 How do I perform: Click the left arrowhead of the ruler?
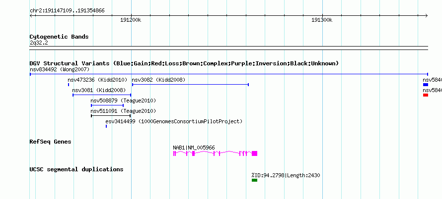[x=31, y=15]
